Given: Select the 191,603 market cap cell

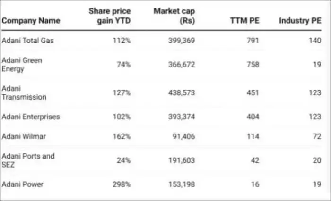Looking at the screenshot, I should pos(181,160).
